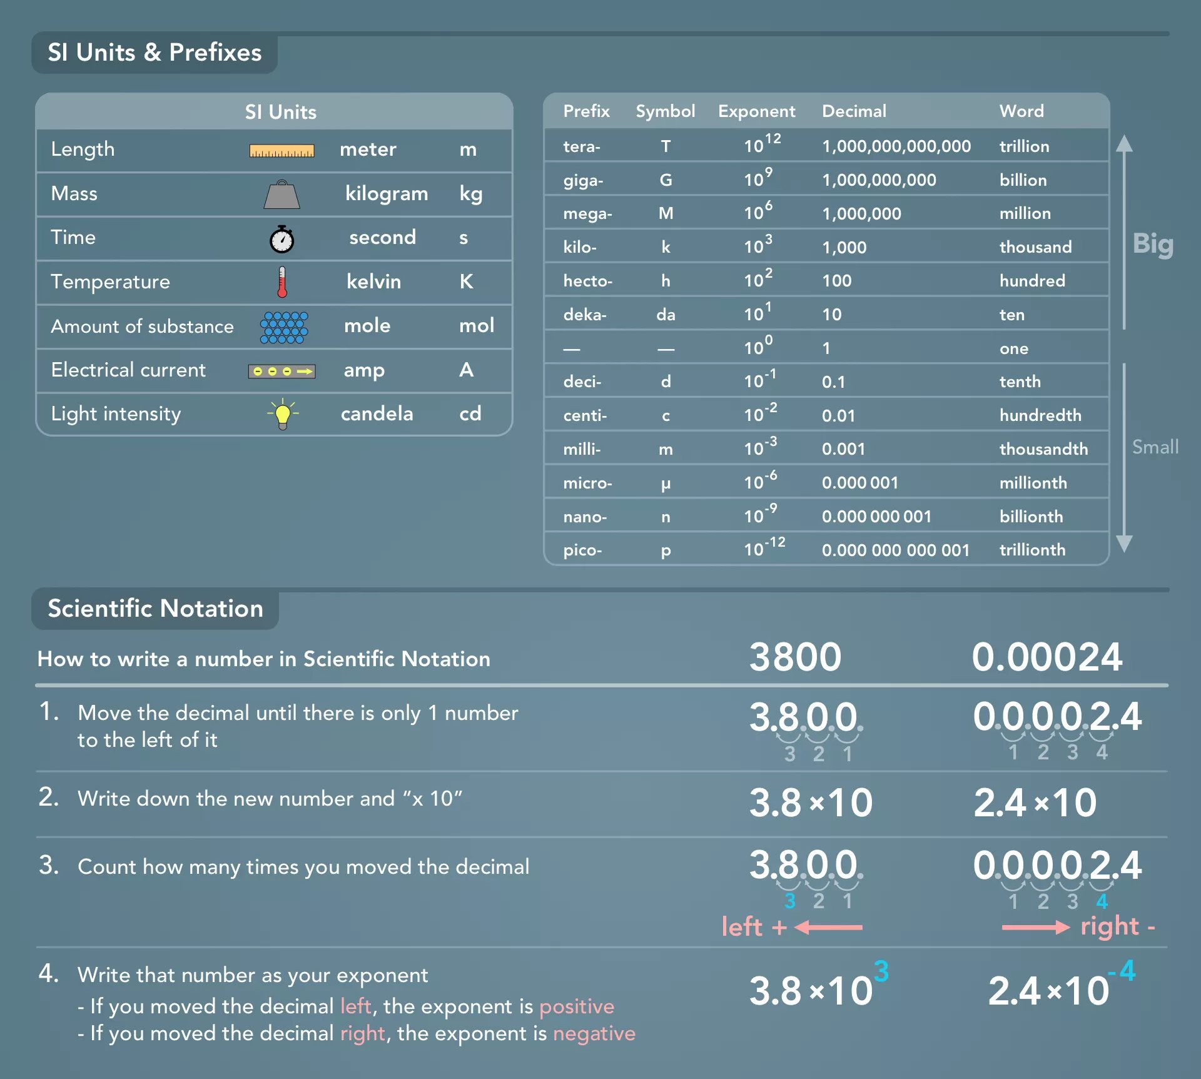Click the blue exponent -4 in 2.4×10

1122,971
